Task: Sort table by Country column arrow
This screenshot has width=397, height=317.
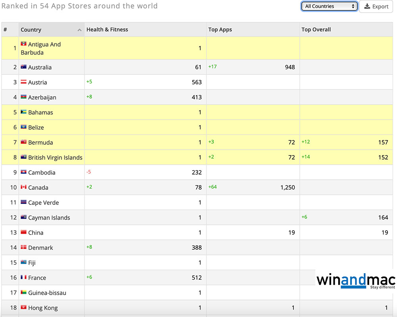Action: pos(79,30)
